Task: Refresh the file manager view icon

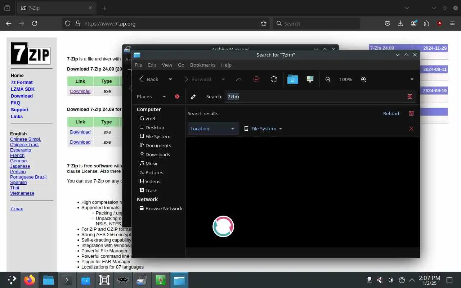Action: 274,79
